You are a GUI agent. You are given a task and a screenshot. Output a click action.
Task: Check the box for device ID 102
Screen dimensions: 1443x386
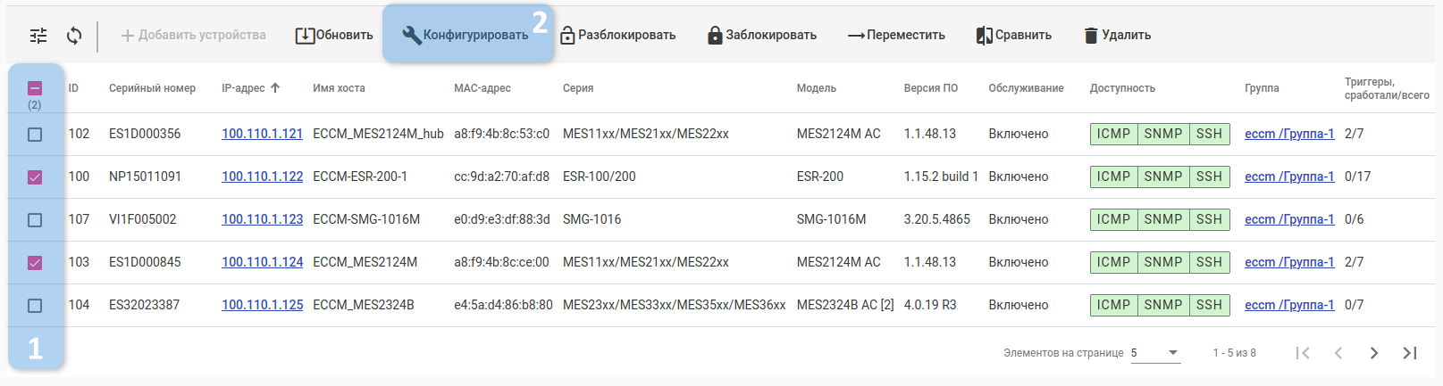[35, 135]
